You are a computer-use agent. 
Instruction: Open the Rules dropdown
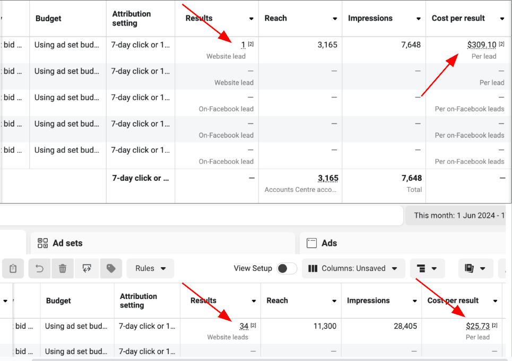(x=150, y=269)
